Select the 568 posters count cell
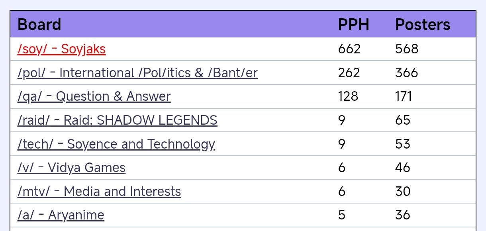486x231 pixels. click(407, 49)
